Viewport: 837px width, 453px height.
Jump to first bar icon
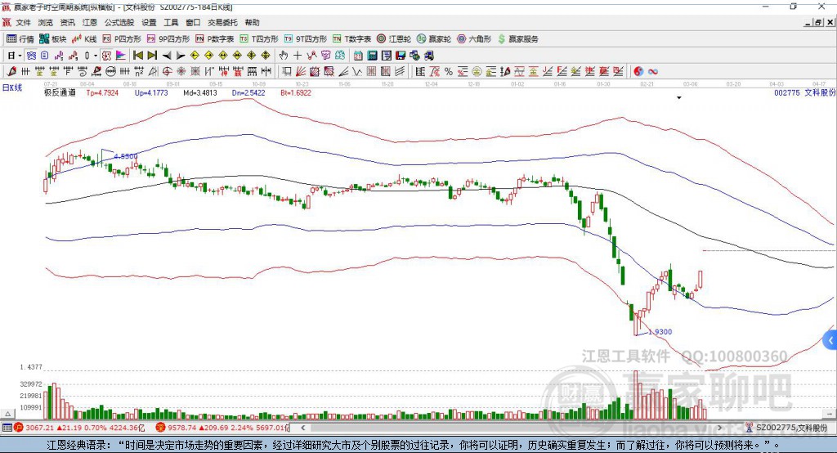[137, 56]
